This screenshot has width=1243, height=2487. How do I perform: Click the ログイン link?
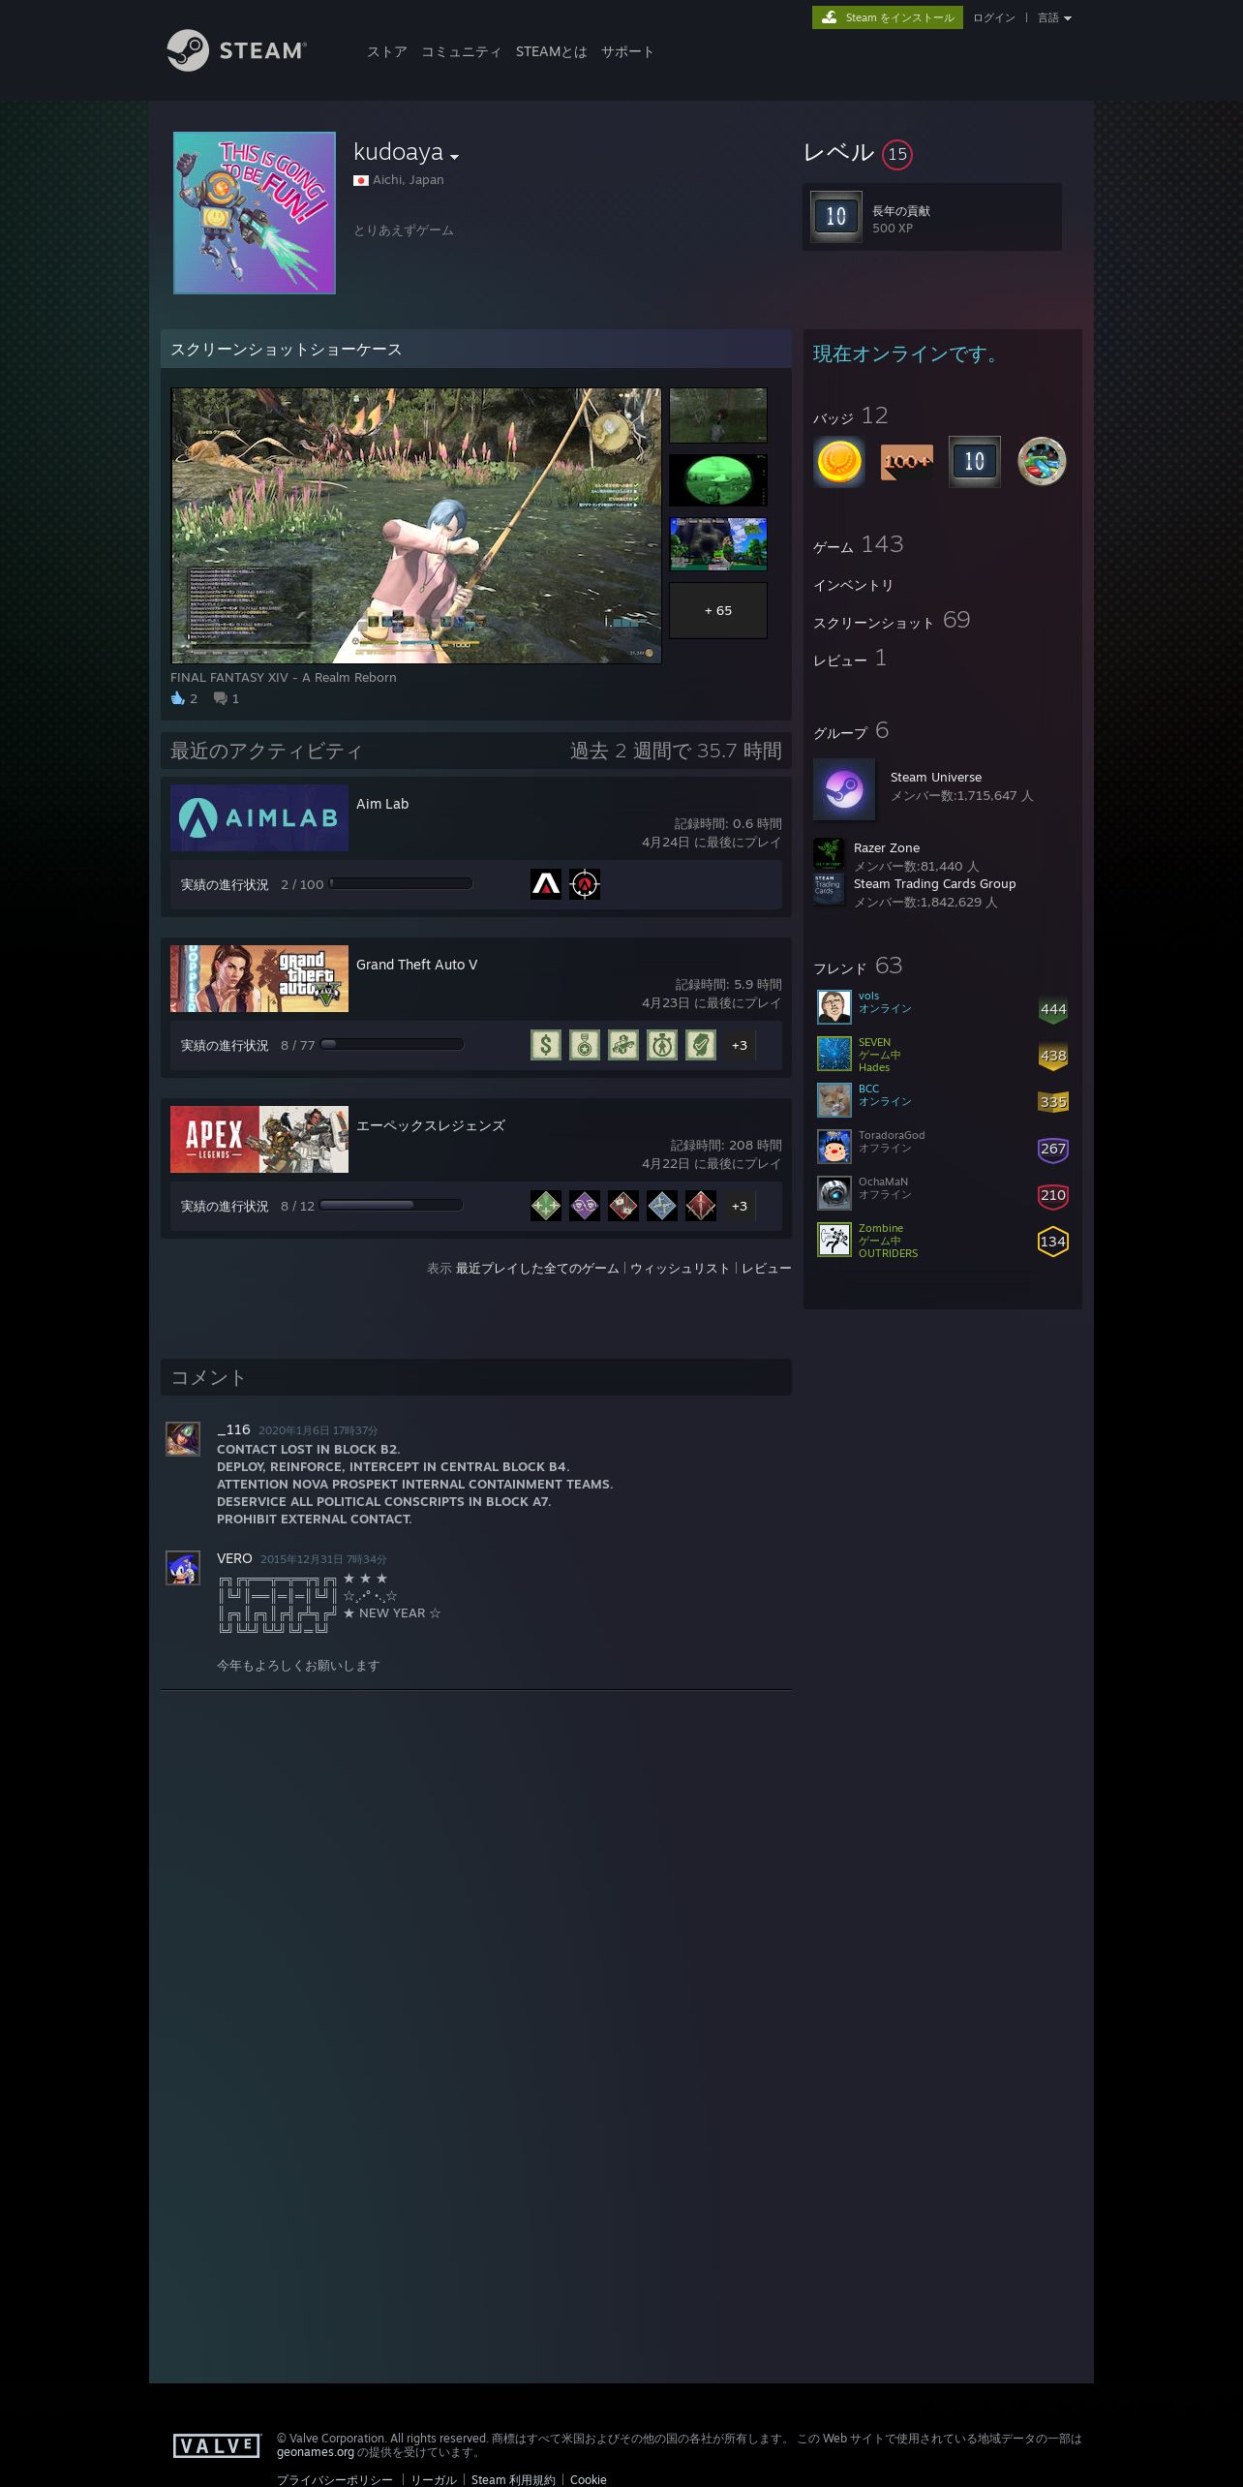coord(994,17)
